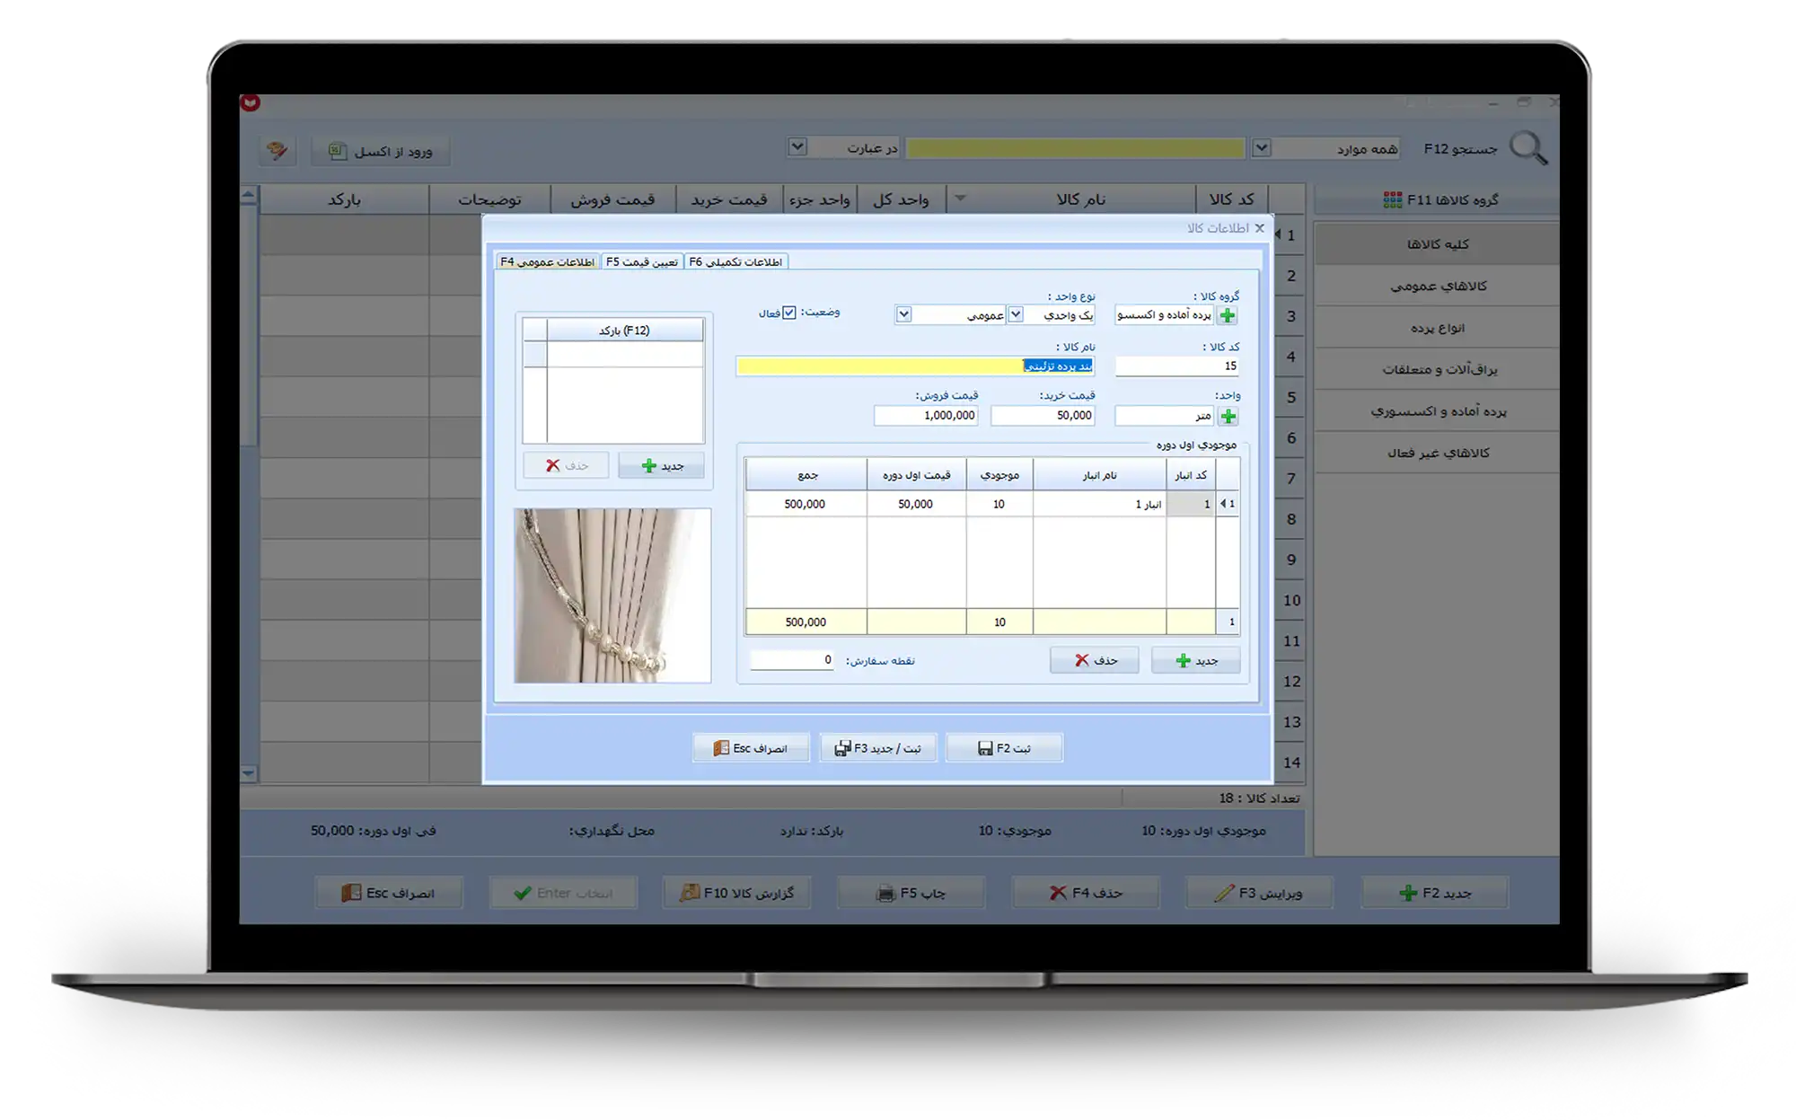The width and height of the screenshot is (1796, 1120).
Task: Click 'جدید' button under warehouse table
Action: (x=1196, y=660)
